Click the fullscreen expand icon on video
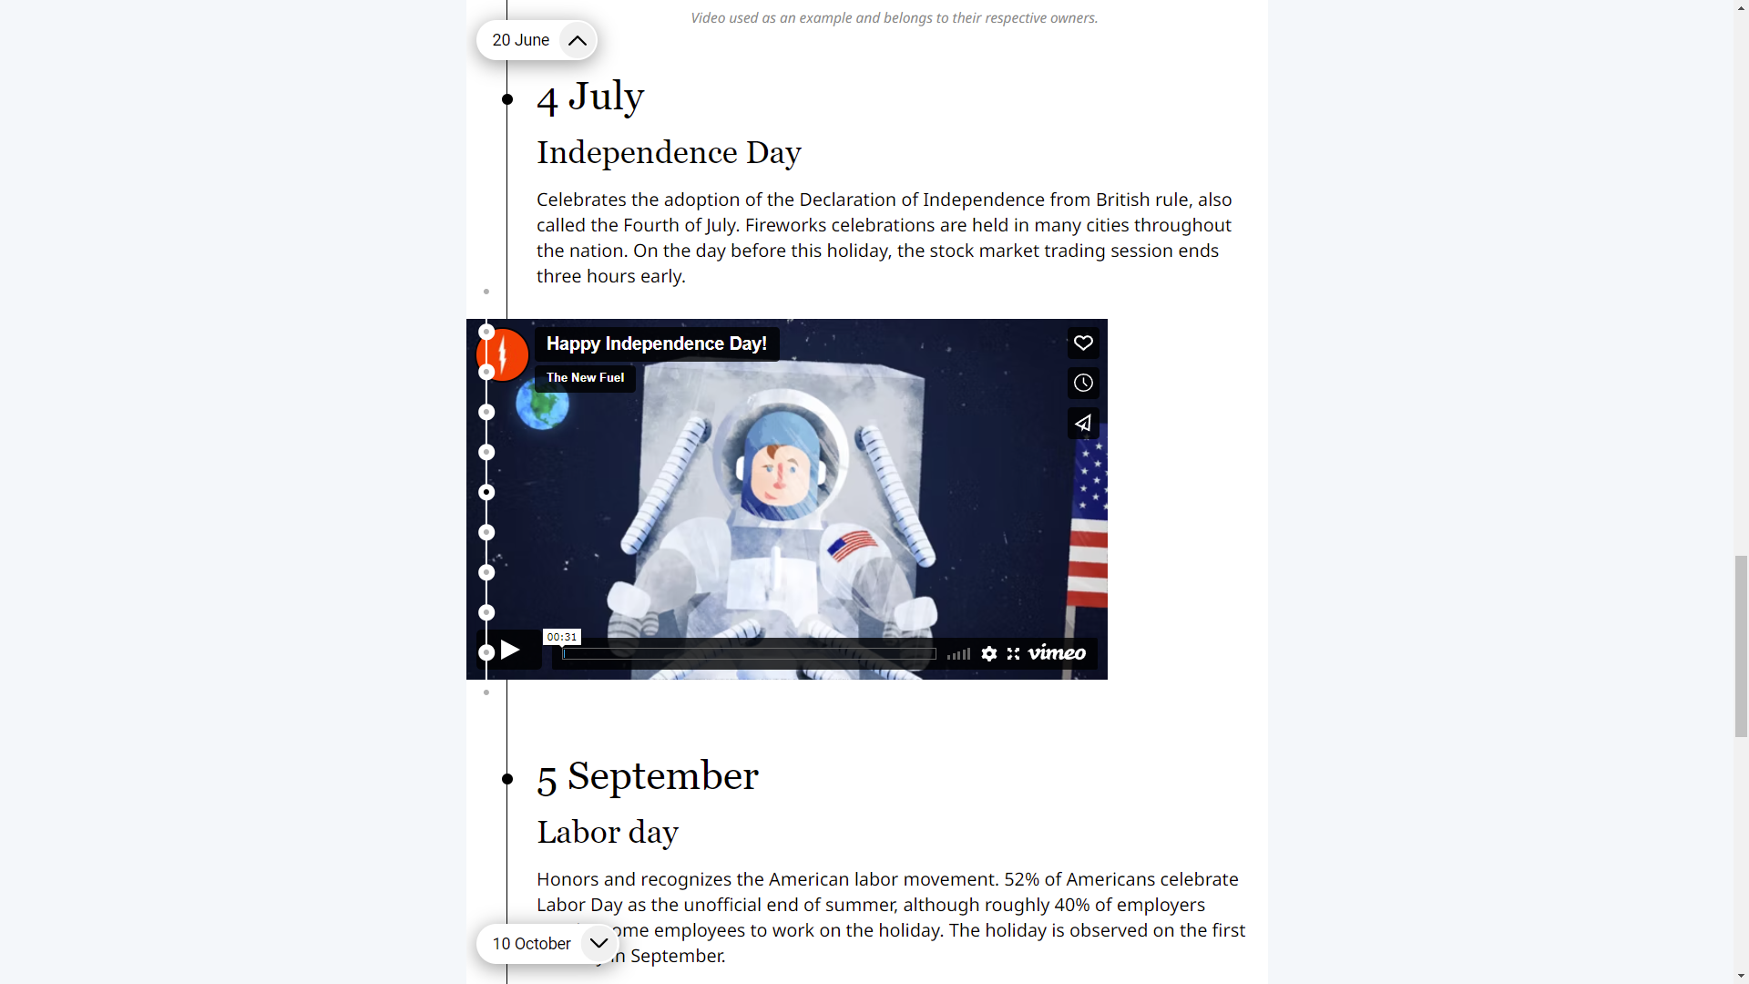 click(x=1013, y=653)
